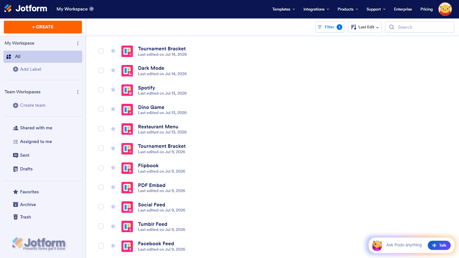Star the Tumblr Feed item
Image resolution: width=459 pixels, height=258 pixels.
pos(113,226)
